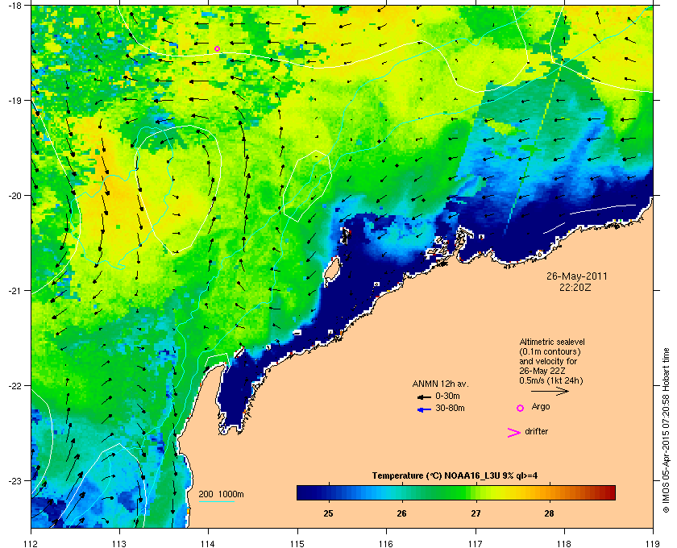Click the longitude 113 axis label
Viewport: 677px width, 548px height.
(119, 544)
